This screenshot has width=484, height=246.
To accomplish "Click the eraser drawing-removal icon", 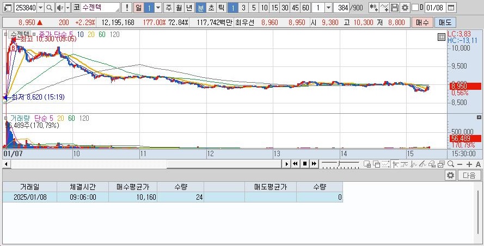I will click(x=432, y=164).
